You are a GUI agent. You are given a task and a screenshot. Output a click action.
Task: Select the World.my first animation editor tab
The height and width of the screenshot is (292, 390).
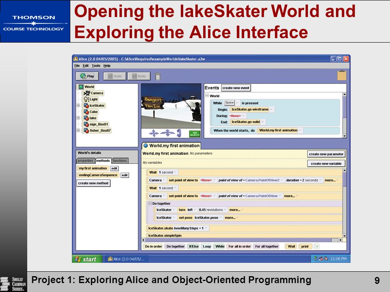coord(171,146)
